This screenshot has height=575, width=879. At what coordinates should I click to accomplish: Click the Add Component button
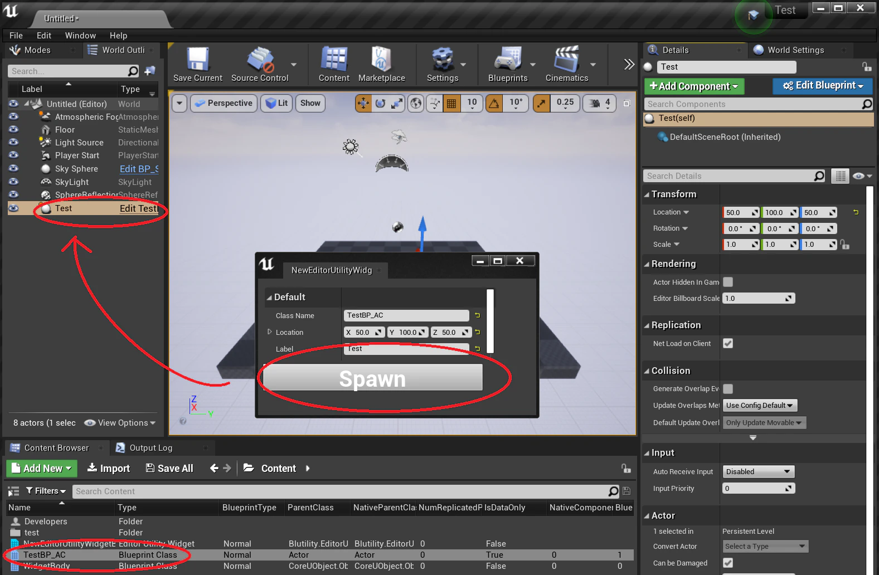[x=694, y=86]
